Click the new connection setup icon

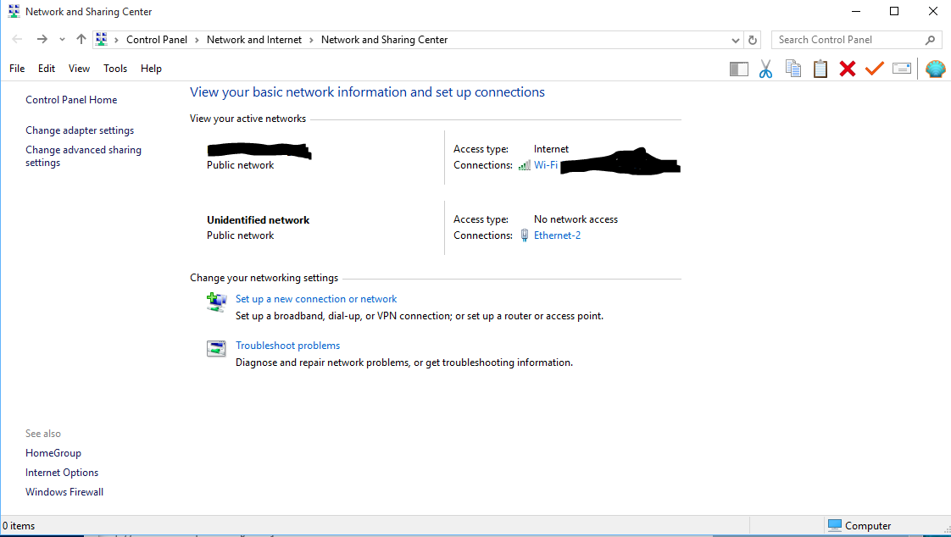tap(216, 302)
